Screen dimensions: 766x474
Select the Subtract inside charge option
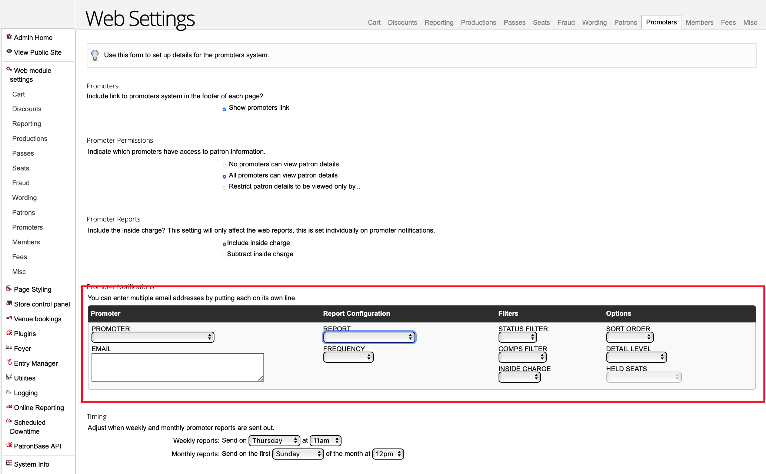(224, 255)
